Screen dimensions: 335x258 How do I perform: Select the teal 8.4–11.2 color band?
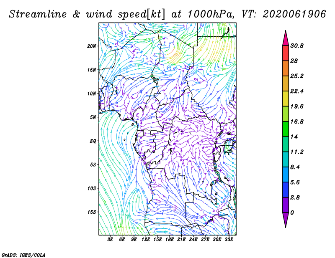pos(286,159)
